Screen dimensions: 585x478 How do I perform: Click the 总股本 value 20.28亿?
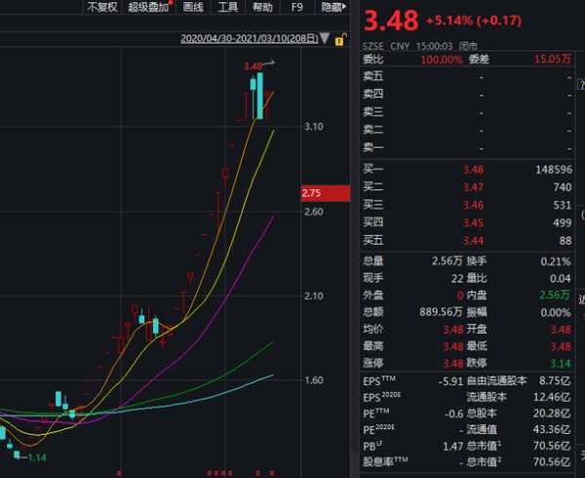pos(552,414)
